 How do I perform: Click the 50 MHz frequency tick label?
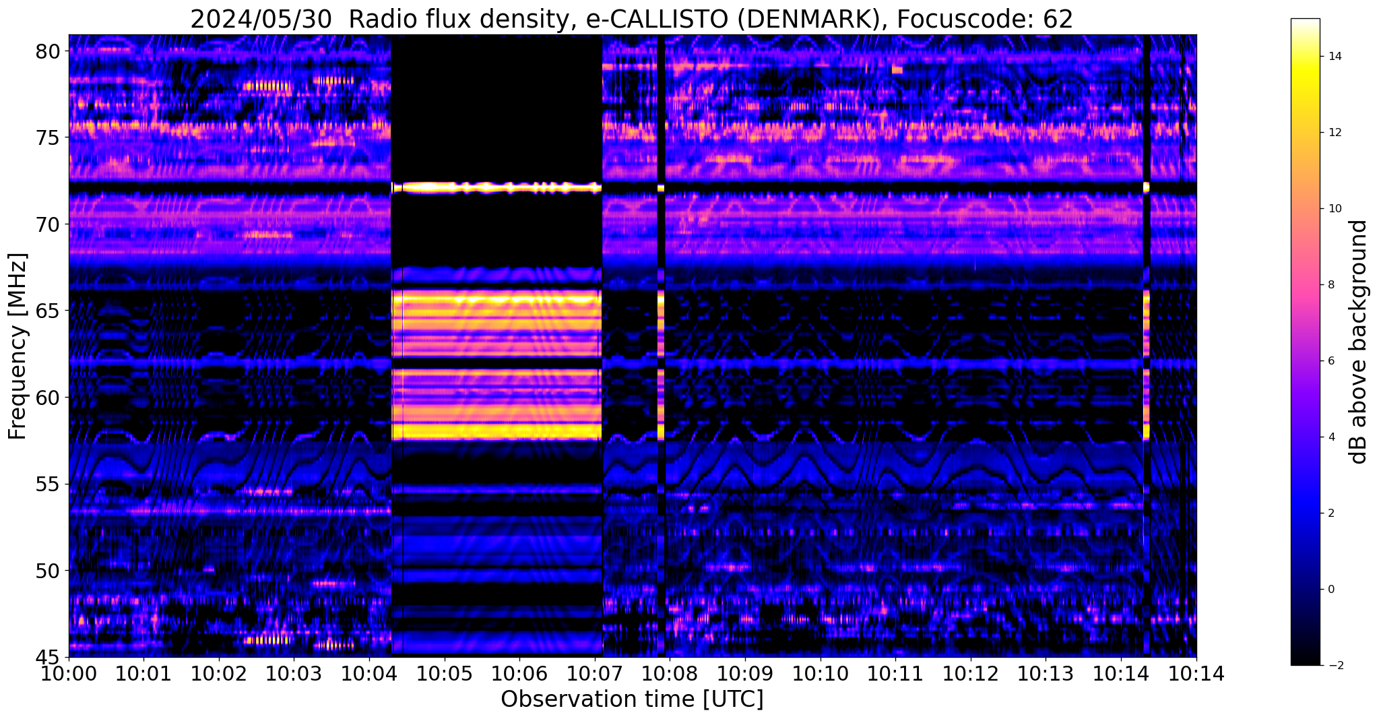(x=47, y=571)
